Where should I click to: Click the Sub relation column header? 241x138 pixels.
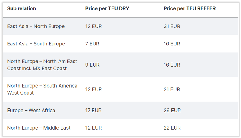(21, 8)
